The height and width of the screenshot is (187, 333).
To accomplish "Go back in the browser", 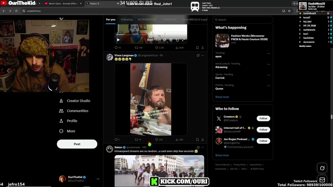I will [4, 11].
